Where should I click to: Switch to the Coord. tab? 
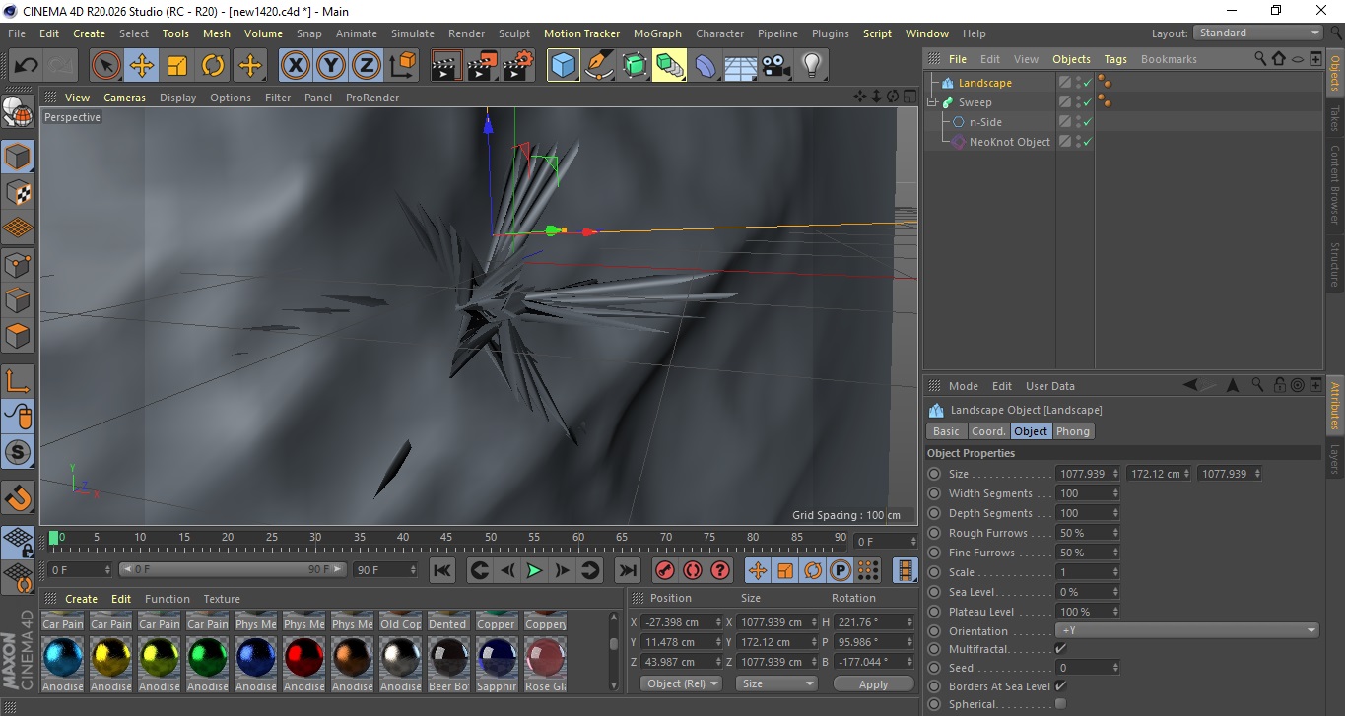(x=988, y=431)
